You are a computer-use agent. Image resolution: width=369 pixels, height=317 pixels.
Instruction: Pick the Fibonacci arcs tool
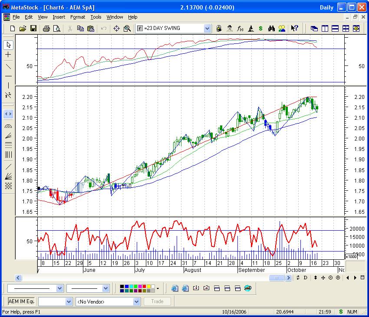point(8,126)
